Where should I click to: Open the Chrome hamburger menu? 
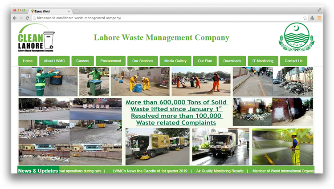point(319,18)
